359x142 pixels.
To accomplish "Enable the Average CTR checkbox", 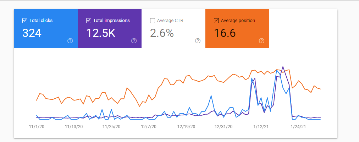I will click(153, 21).
